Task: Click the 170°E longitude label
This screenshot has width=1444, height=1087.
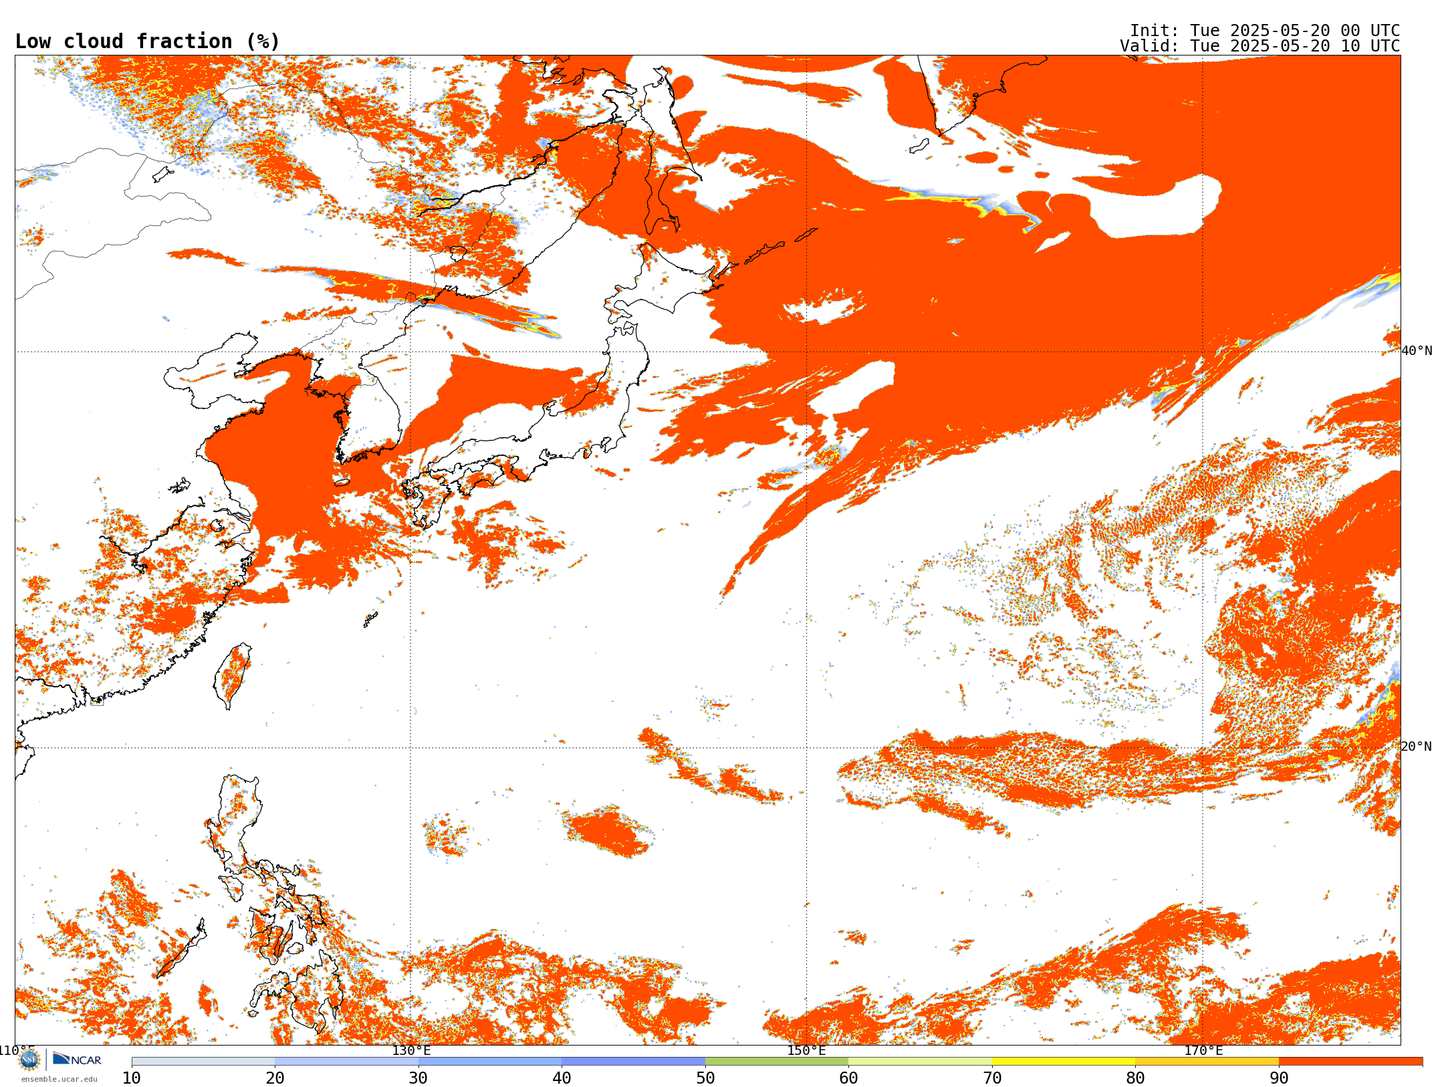Action: point(1203,1050)
